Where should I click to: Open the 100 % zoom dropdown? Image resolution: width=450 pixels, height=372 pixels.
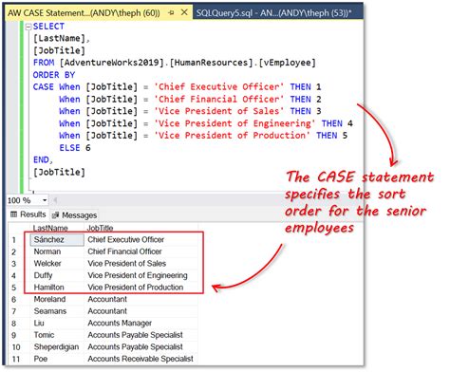tap(45, 200)
